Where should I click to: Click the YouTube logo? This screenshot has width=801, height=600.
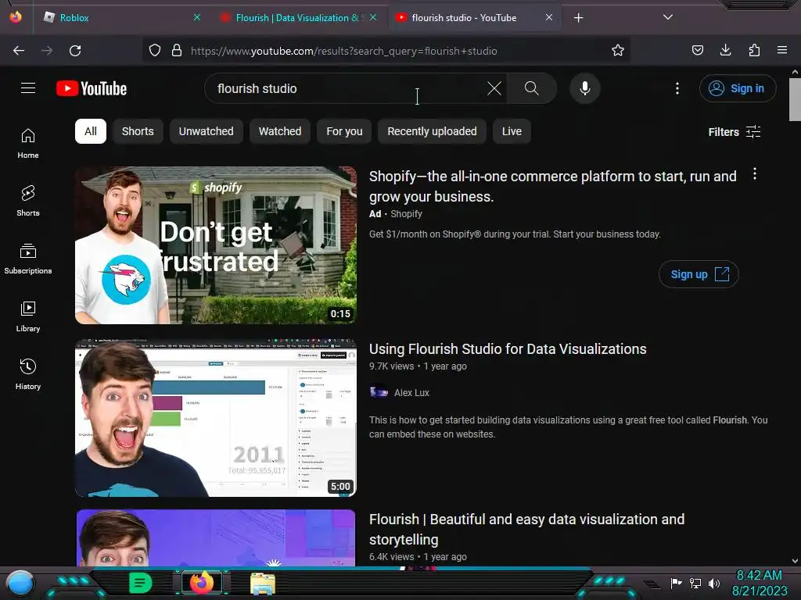pos(92,88)
